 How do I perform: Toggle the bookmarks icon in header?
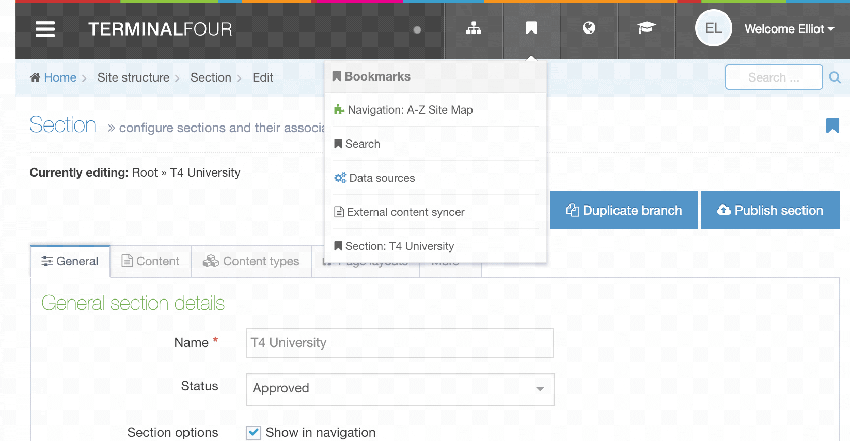pyautogui.click(x=531, y=28)
